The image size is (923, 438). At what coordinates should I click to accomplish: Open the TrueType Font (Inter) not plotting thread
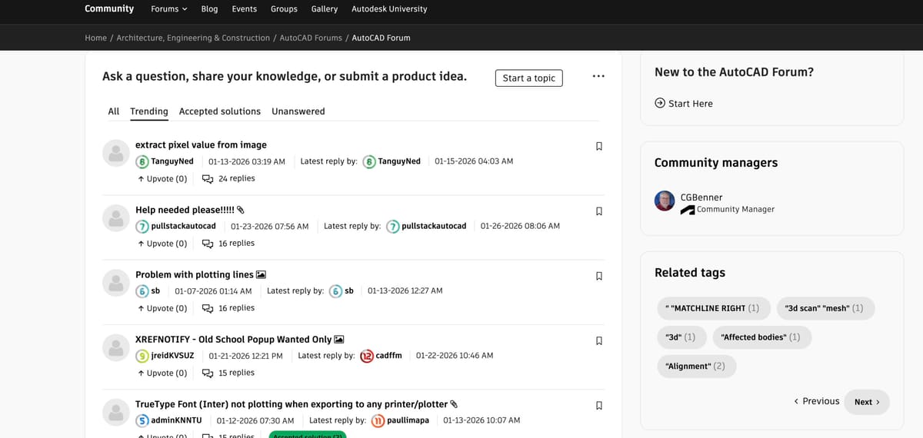[292, 404]
